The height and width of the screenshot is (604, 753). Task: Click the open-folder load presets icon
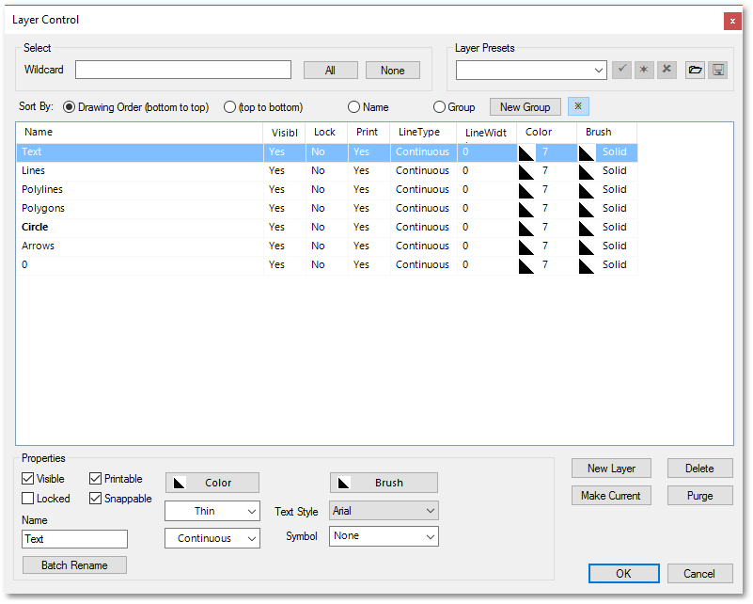point(695,70)
